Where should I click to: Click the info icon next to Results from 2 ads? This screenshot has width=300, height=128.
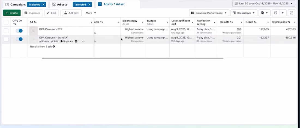coord(53,46)
